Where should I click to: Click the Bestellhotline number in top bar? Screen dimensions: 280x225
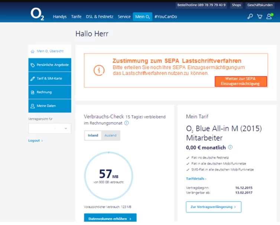(x=201, y=5)
